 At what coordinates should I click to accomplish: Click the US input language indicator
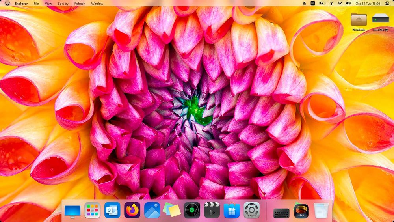[x=312, y=3]
